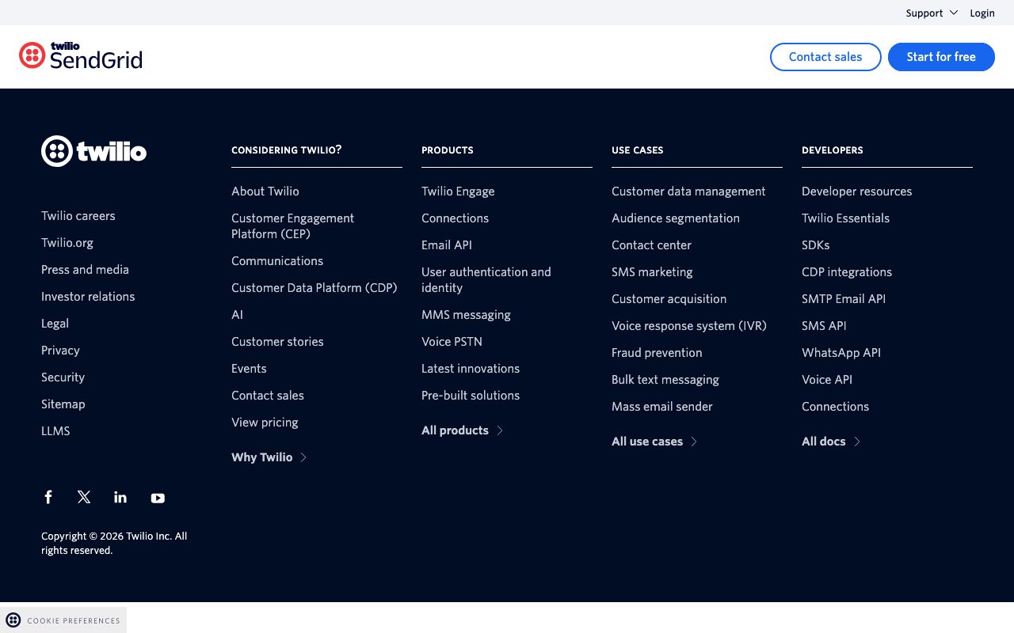Open Voice API link
The image size is (1014, 633).
click(x=827, y=380)
